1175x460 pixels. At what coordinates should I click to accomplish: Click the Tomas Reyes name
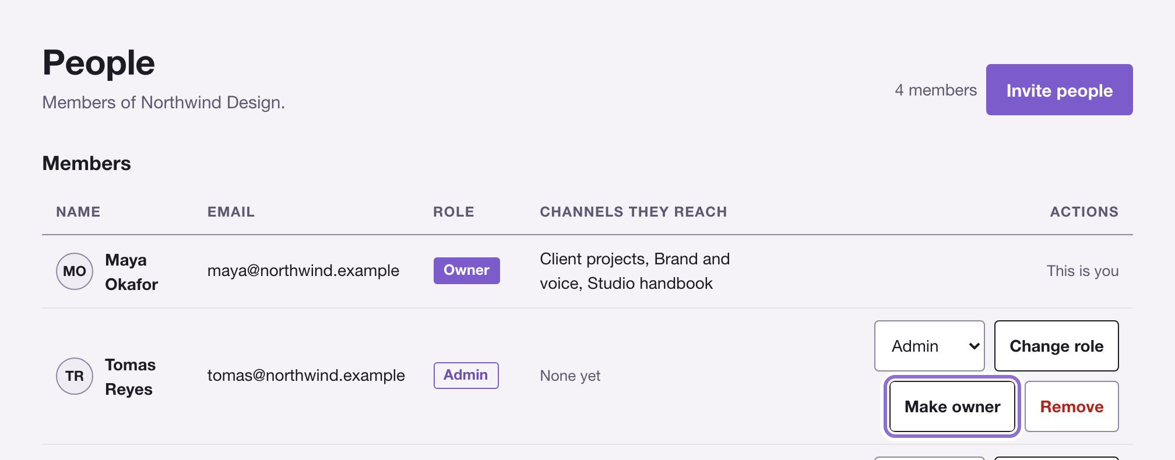click(x=130, y=377)
